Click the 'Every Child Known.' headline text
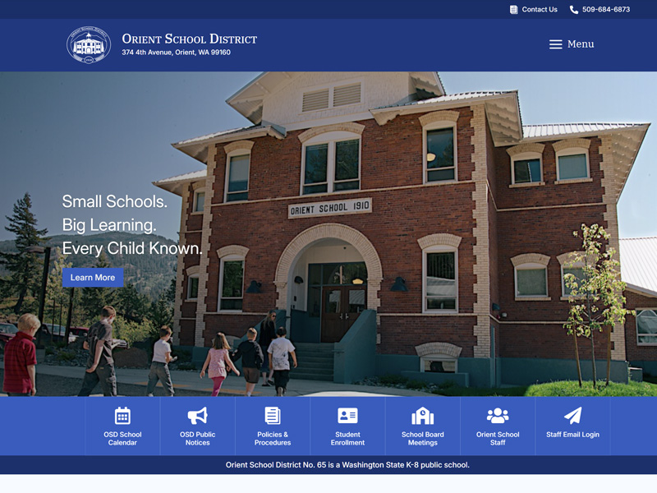 click(132, 249)
